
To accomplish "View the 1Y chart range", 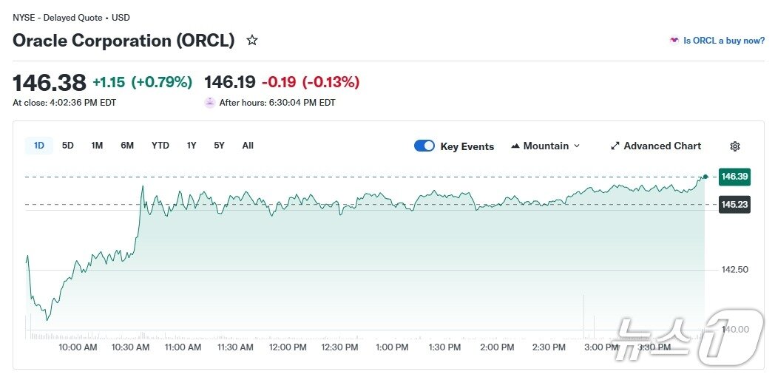I will click(192, 146).
